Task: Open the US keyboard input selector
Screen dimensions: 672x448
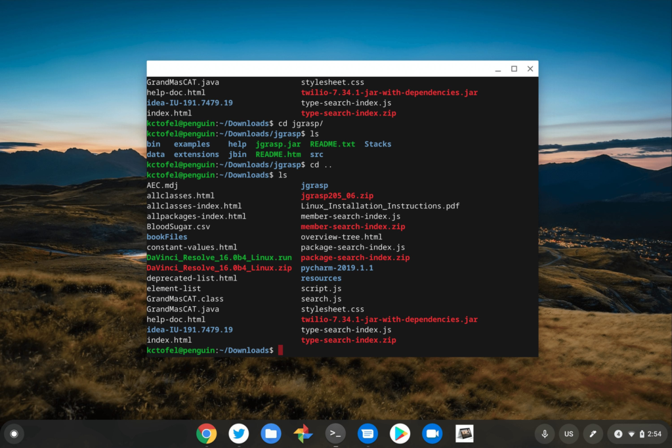Action: point(569,434)
